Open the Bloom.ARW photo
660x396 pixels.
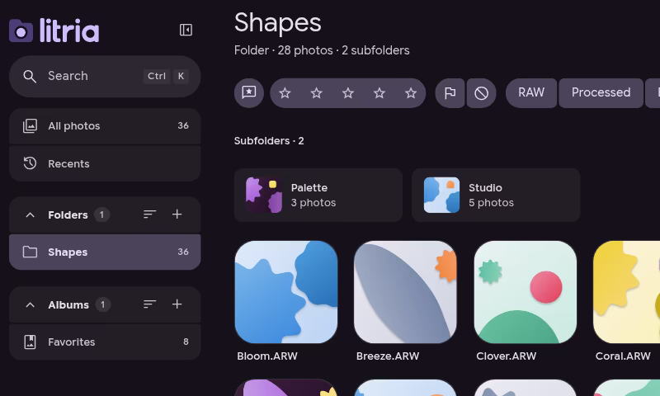(x=286, y=292)
